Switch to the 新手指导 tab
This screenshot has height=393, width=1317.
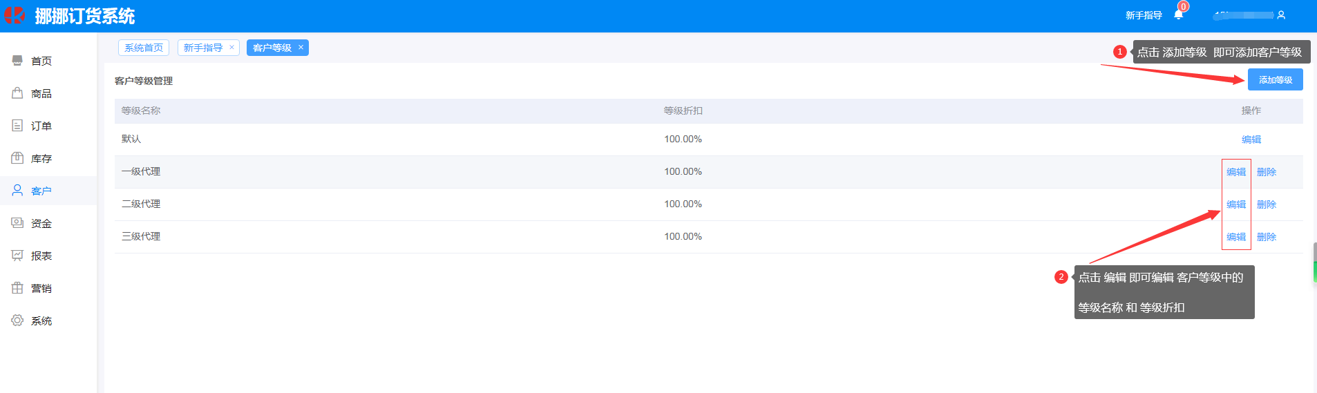point(203,48)
